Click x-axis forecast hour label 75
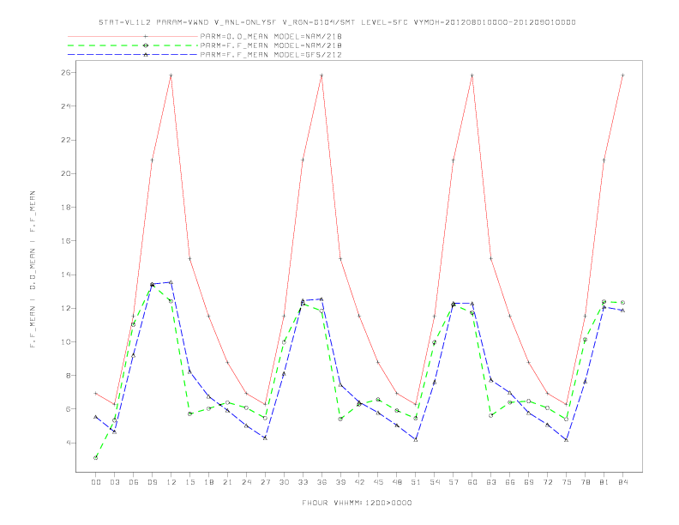This screenshot has width=679, height=525. (x=567, y=482)
